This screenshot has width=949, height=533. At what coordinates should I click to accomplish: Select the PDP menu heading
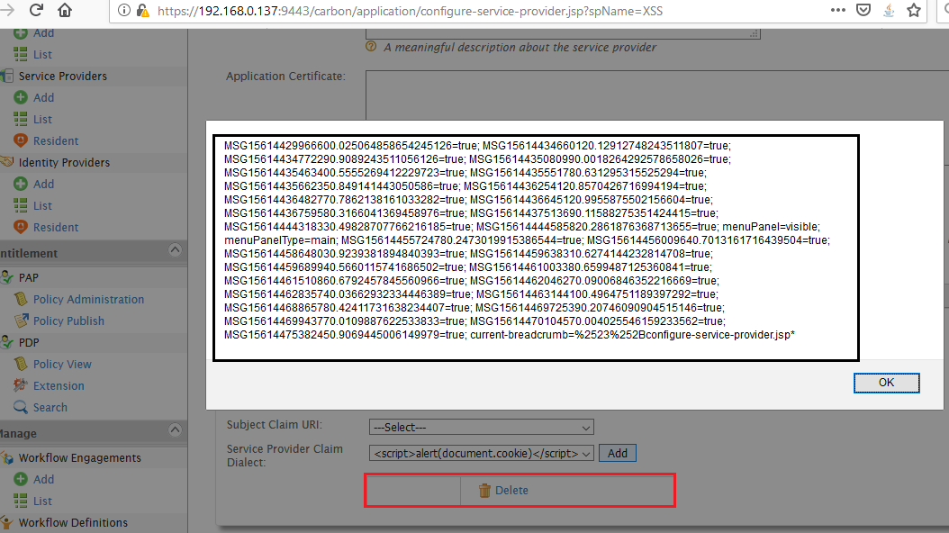coord(29,342)
